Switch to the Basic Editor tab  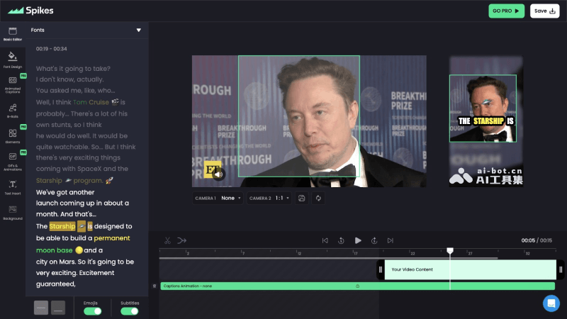tap(12, 34)
